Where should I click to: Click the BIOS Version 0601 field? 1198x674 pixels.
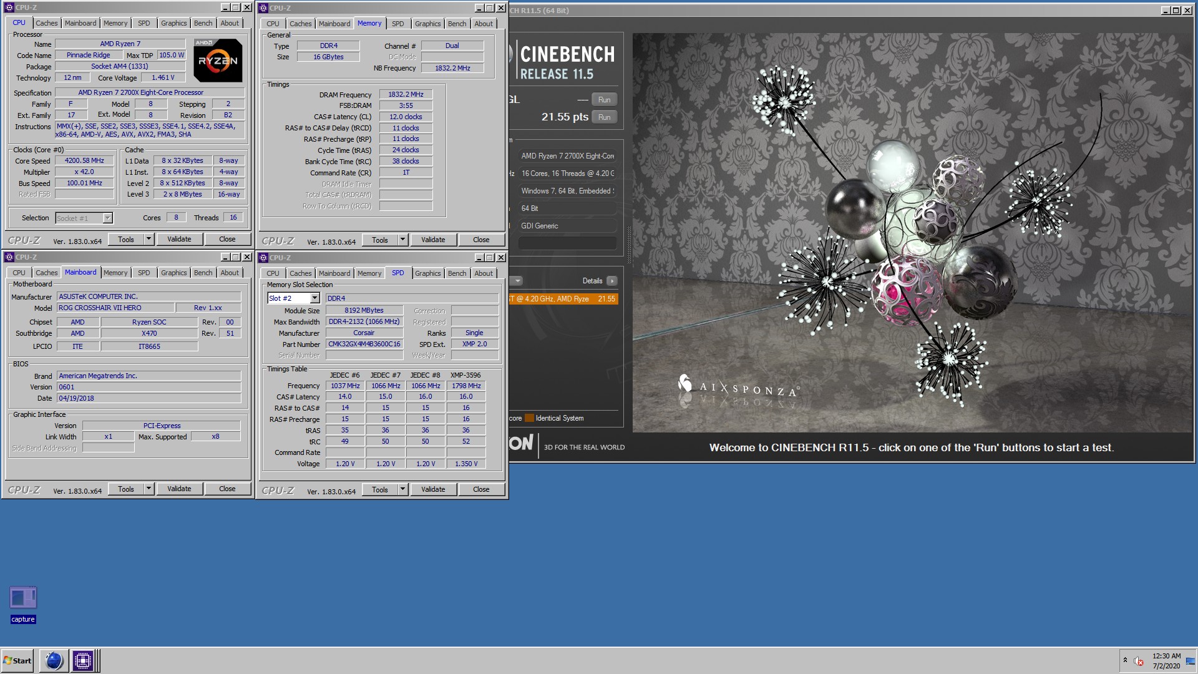(149, 387)
